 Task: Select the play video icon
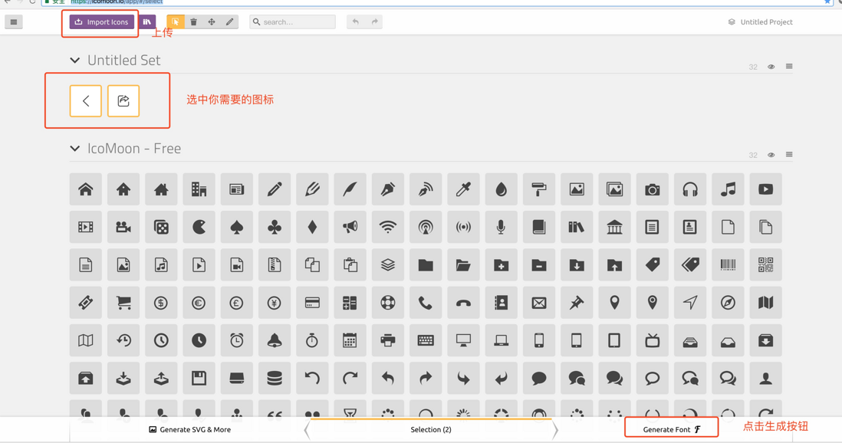tap(766, 189)
